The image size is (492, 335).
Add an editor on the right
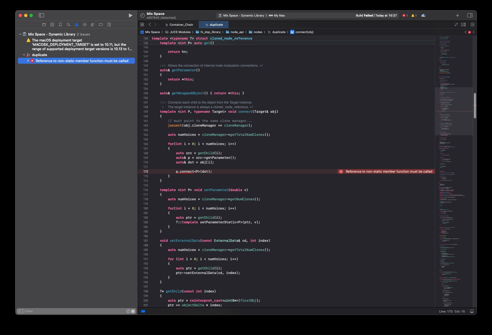(x=472, y=25)
